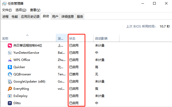Sort by the 启动影响 column header
The height and width of the screenshot is (107, 172).
101,39
